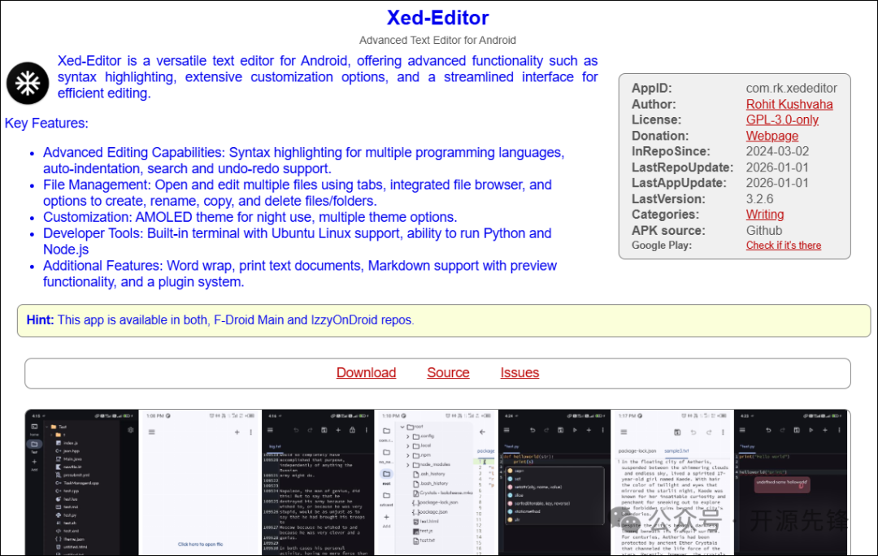The image size is (878, 556).
Task: Collapse the root folder in the file browser
Action: [402, 427]
